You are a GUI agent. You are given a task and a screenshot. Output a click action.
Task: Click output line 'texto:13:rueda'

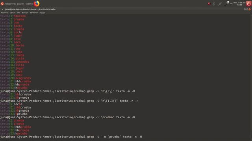12,55
